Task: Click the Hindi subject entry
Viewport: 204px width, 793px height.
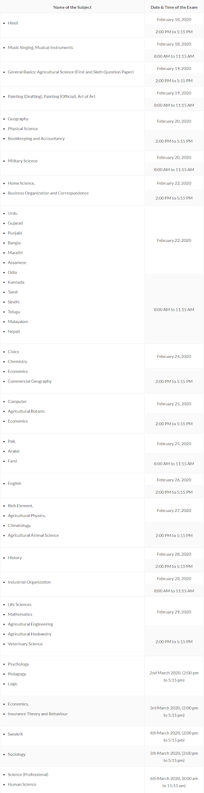Action: [13, 23]
